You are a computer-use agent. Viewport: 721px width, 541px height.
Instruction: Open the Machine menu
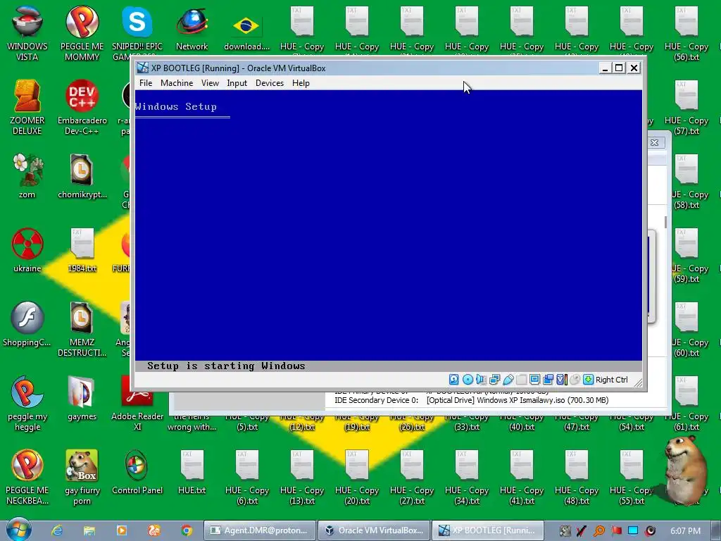tap(177, 83)
